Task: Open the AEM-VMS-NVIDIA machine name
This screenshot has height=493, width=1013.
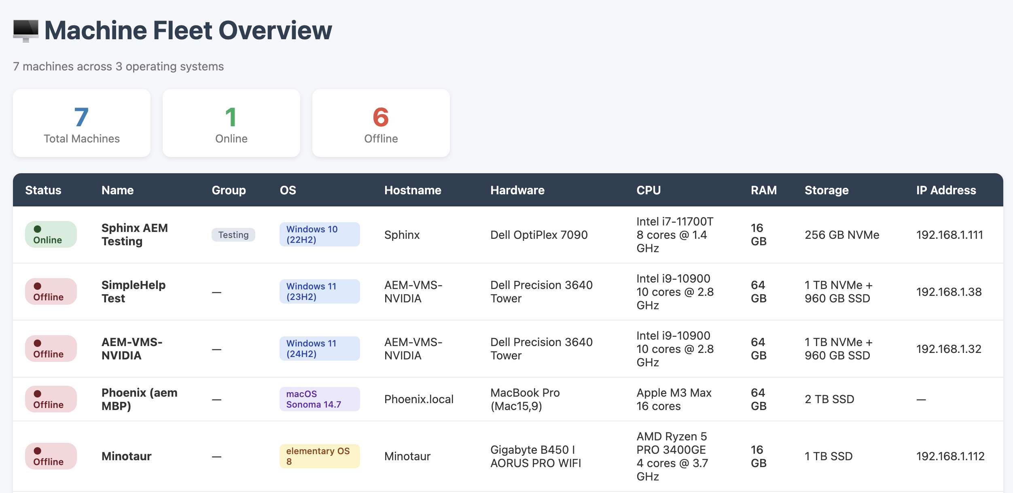Action: pyautogui.click(x=131, y=348)
